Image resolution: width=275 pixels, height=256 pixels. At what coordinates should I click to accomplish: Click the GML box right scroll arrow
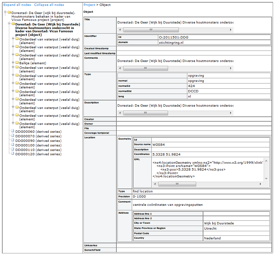(x=260, y=184)
